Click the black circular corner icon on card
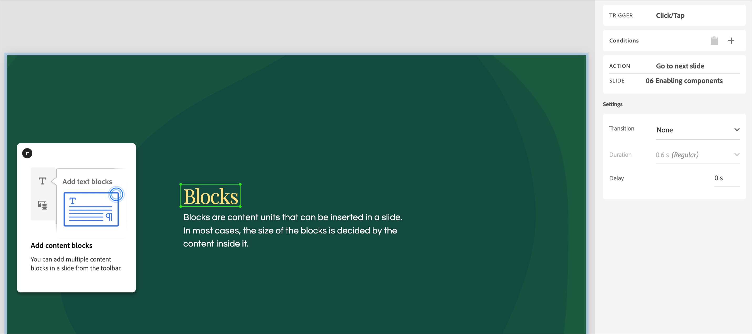 (27, 154)
